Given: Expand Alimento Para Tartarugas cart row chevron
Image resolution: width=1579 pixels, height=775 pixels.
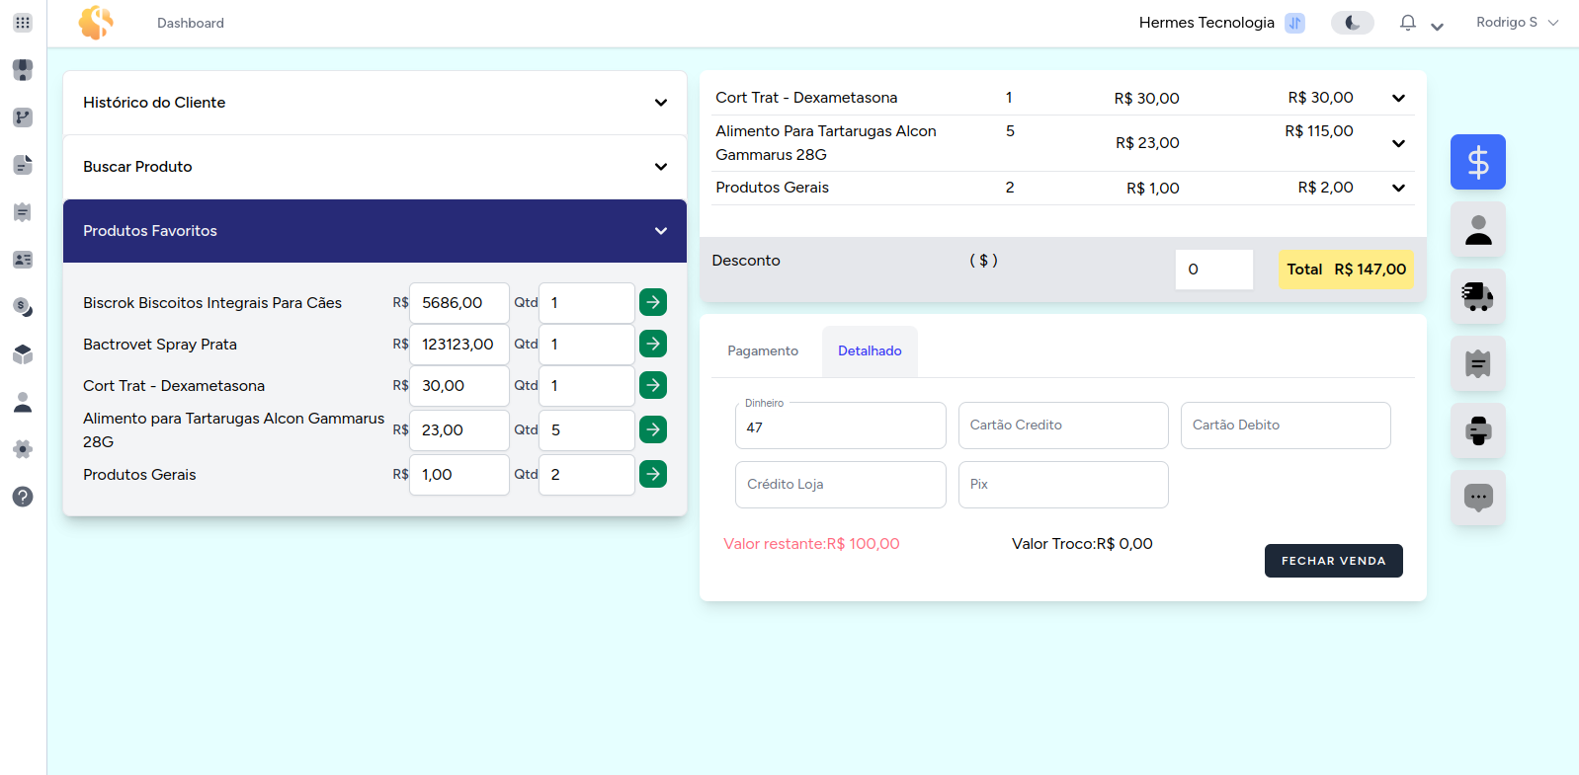Looking at the screenshot, I should click(1398, 143).
